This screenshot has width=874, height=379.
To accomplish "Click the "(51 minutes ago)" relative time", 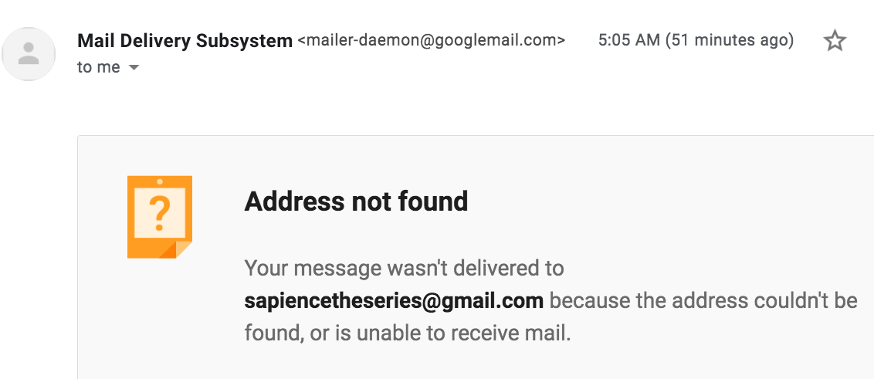I will pyautogui.click(x=730, y=40).
